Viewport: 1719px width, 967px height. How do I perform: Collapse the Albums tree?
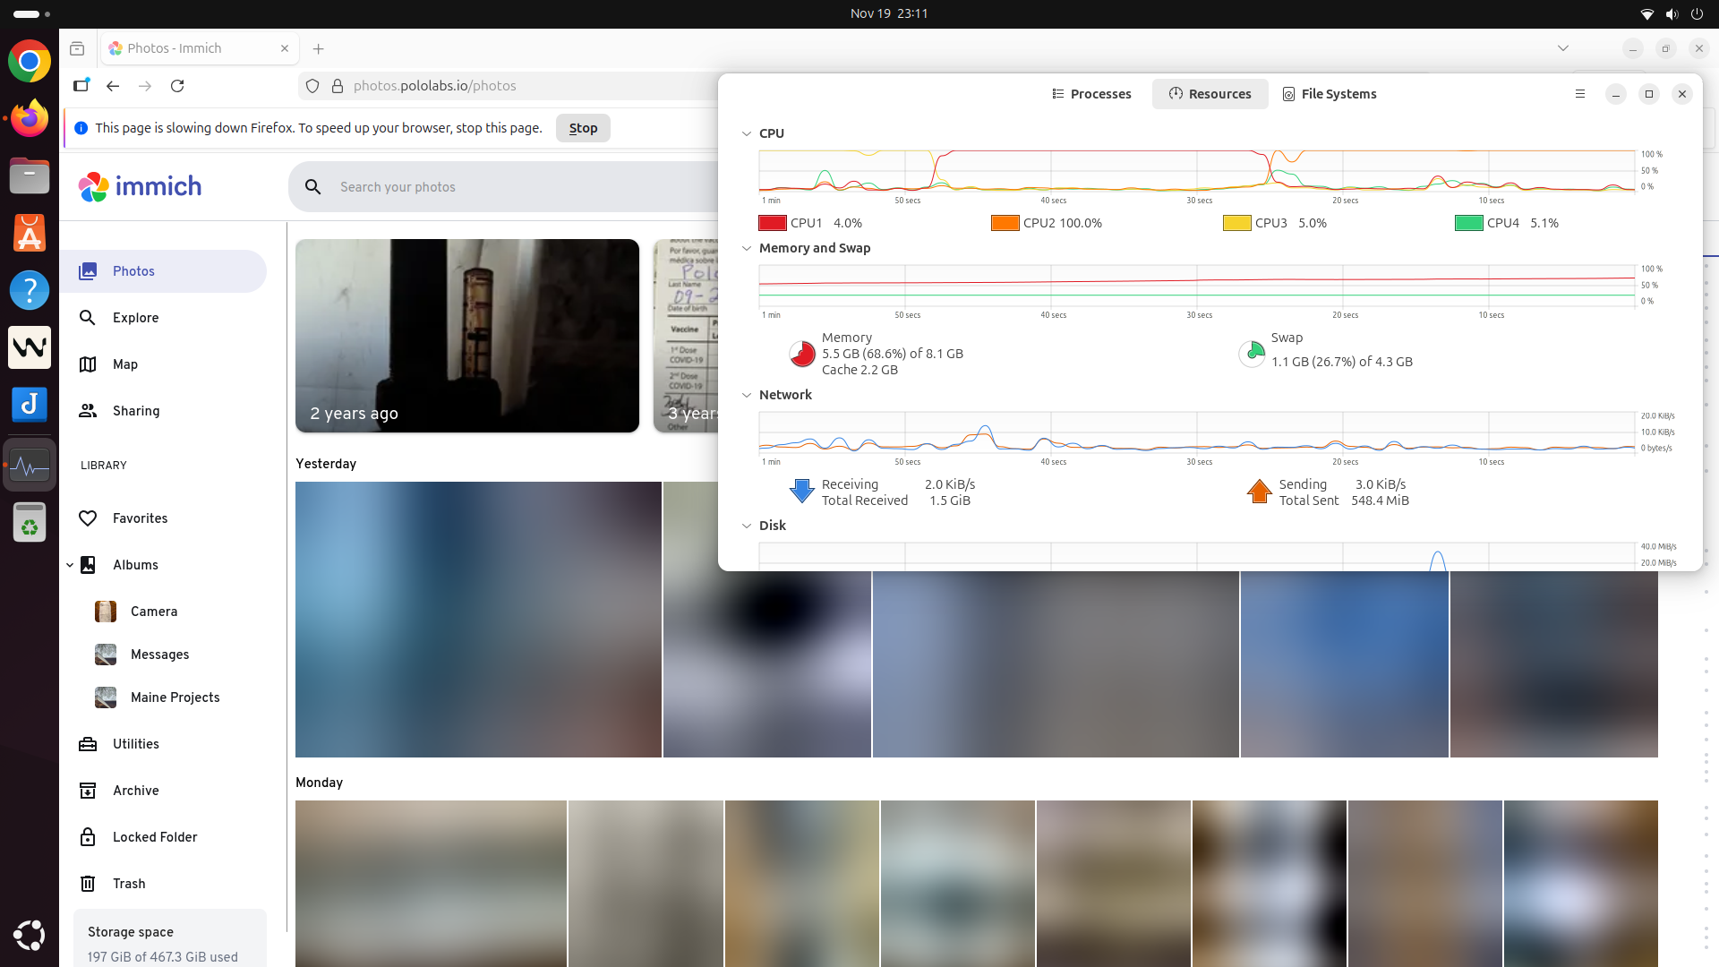70,565
